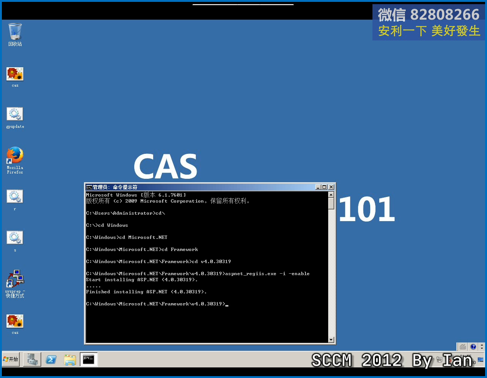Click the Command Prompt title bar text
This screenshot has height=378, width=487.
pos(115,187)
